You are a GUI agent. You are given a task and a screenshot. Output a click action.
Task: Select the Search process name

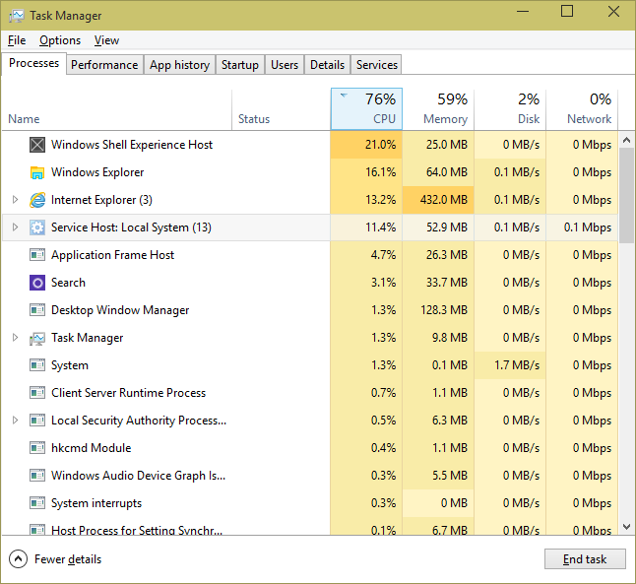click(x=68, y=283)
